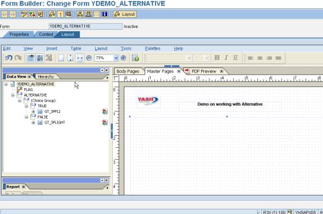Justify text alignment
Screen dimensions: 323x214
tap(278, 58)
